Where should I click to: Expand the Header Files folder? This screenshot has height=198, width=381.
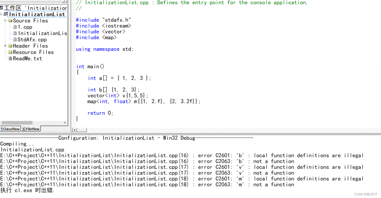(5, 46)
